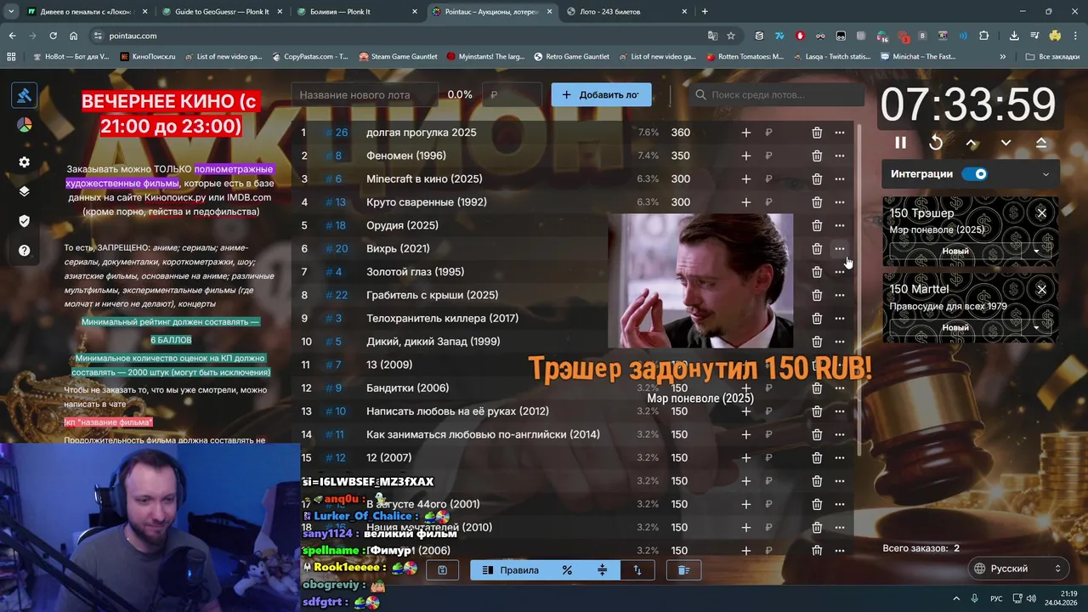
Task: Open settings gear in left sidebar
Action: 24,162
